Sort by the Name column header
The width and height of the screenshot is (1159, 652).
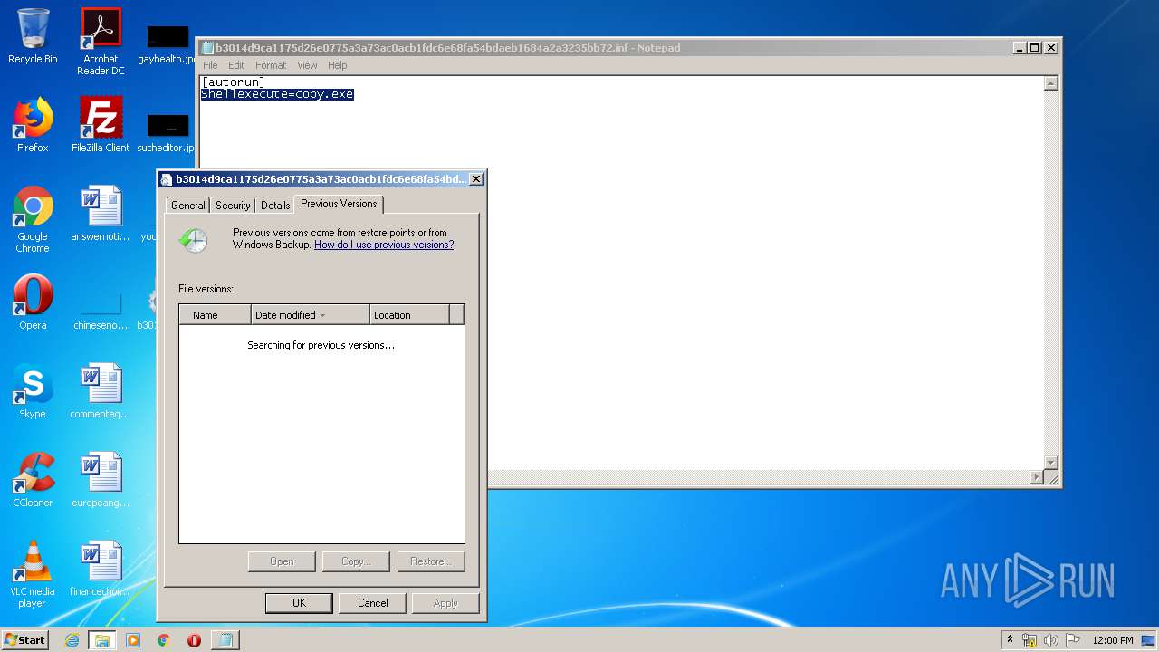click(216, 315)
